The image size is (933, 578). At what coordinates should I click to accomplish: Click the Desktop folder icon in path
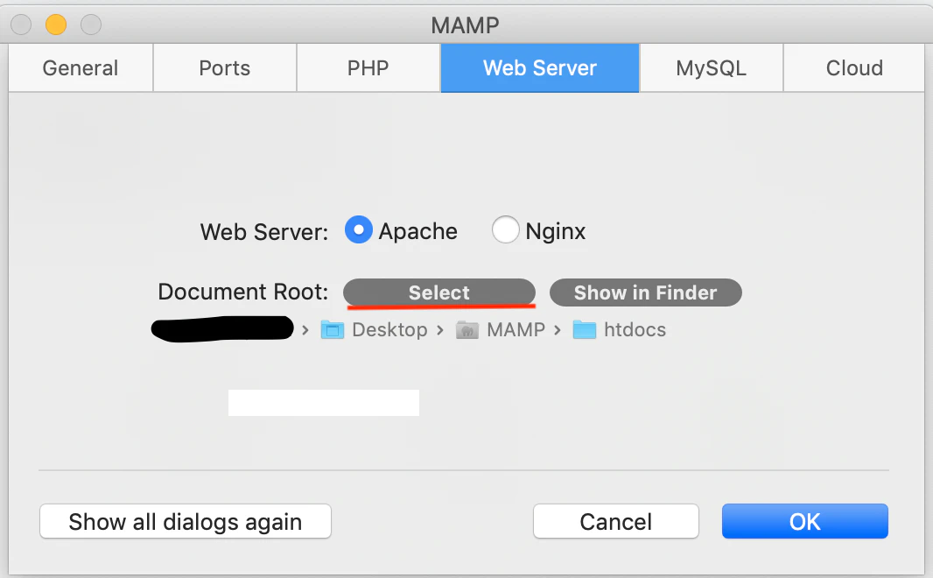(x=332, y=329)
